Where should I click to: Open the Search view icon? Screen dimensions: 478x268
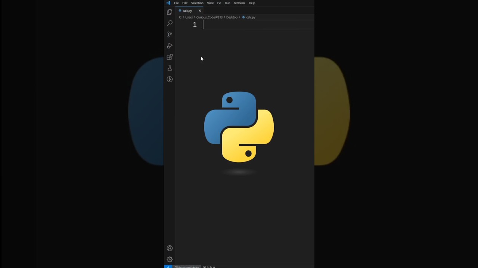[x=170, y=23]
